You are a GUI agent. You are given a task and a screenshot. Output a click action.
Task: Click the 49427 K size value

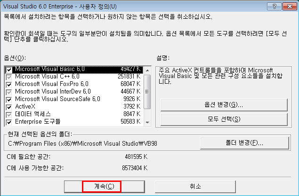point(130,69)
